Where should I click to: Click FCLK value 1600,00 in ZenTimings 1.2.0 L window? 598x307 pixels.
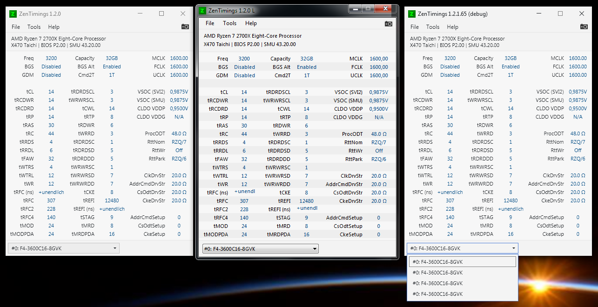pos(379,67)
